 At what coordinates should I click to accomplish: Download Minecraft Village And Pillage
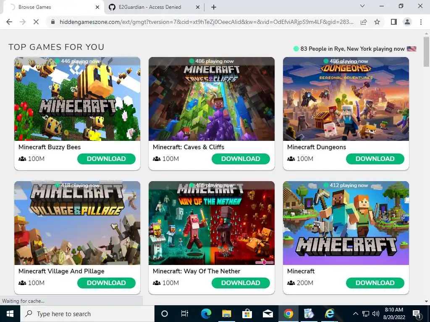106,283
